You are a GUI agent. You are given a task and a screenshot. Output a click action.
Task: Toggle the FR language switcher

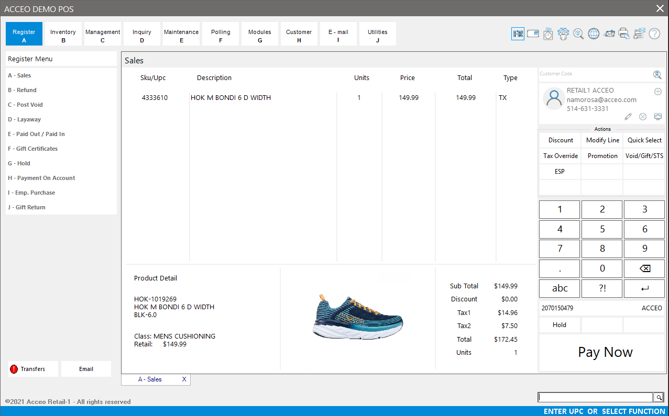pyautogui.click(x=518, y=33)
